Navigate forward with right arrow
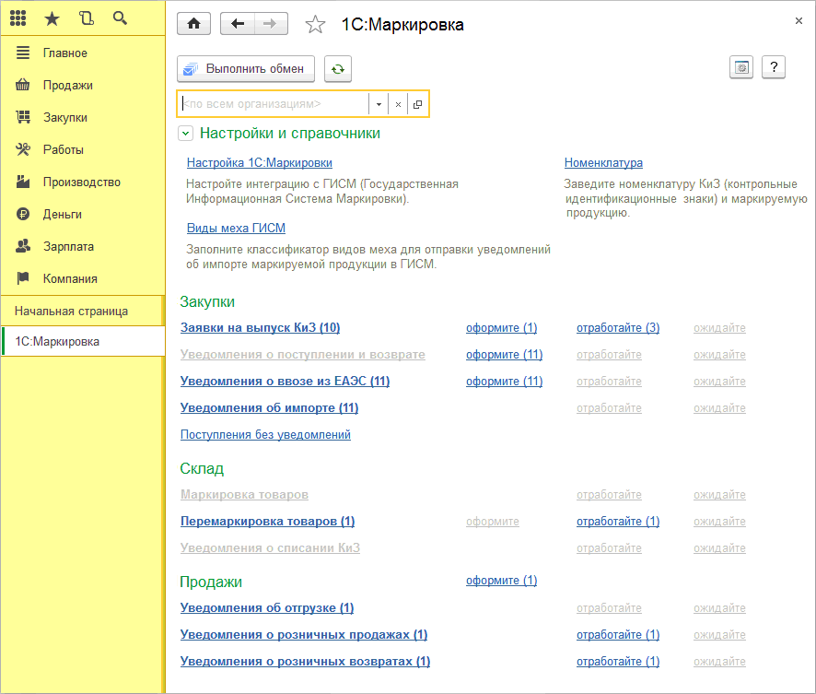The height and width of the screenshot is (694, 816). tap(271, 24)
